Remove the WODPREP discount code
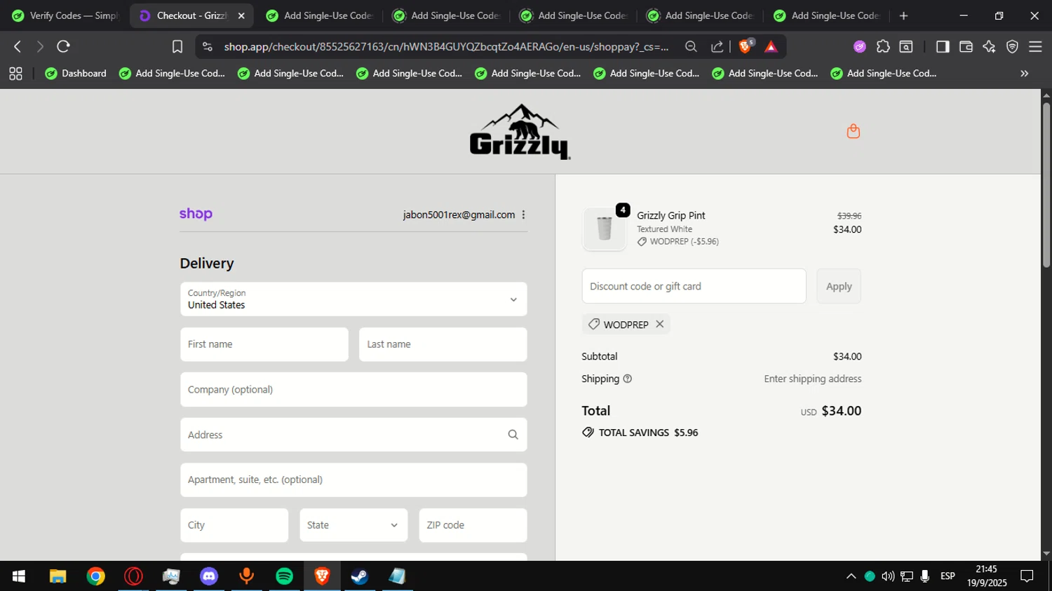Screen dimensions: 1052x591 click(659, 324)
